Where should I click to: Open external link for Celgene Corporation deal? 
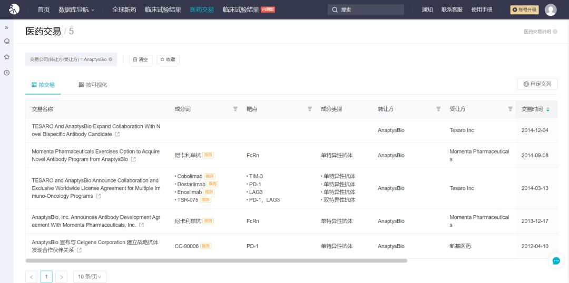(x=79, y=250)
